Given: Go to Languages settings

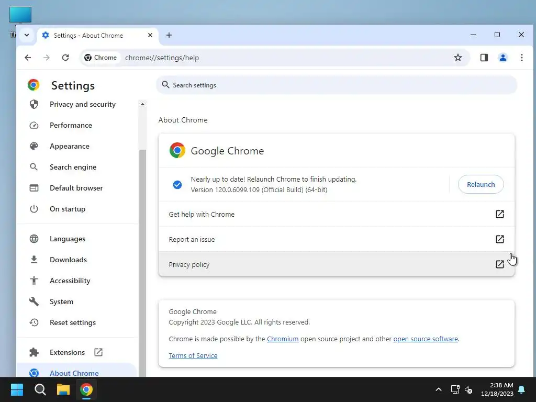Looking at the screenshot, I should tap(77, 239).
